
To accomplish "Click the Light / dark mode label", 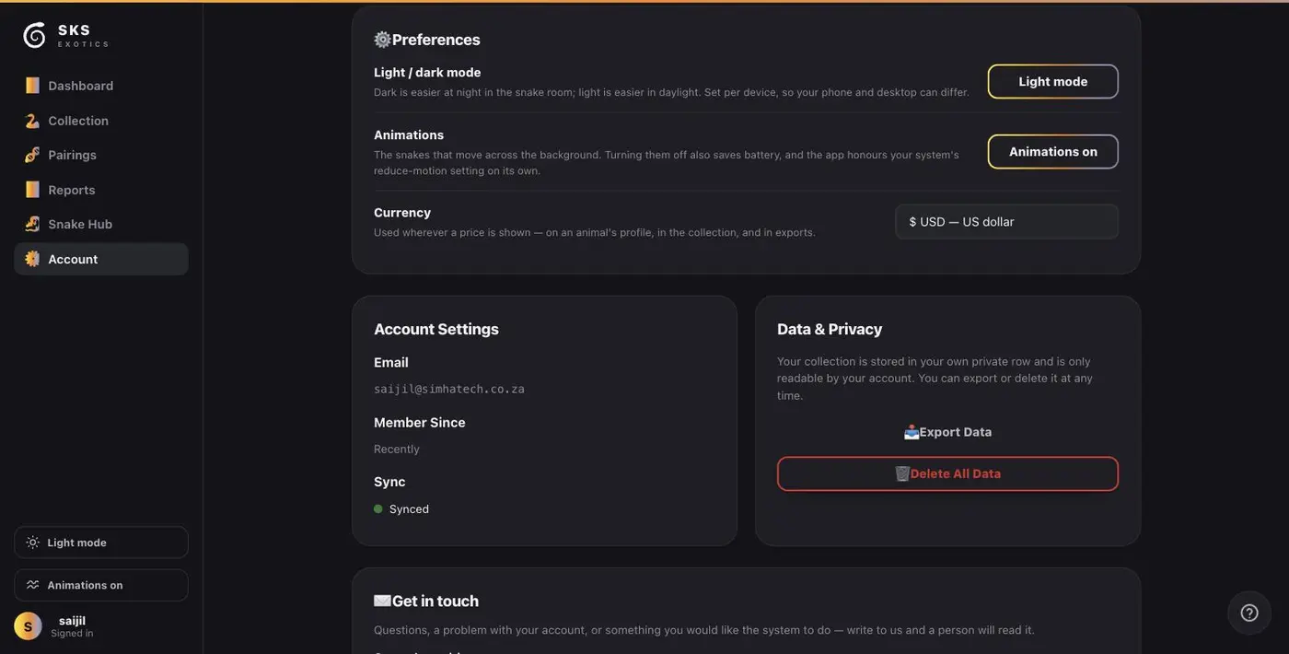I will point(427,72).
